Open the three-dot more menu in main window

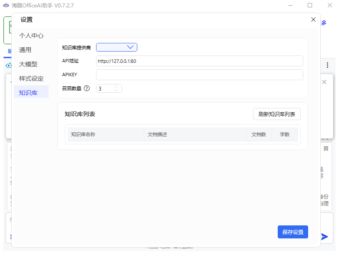[328, 65]
